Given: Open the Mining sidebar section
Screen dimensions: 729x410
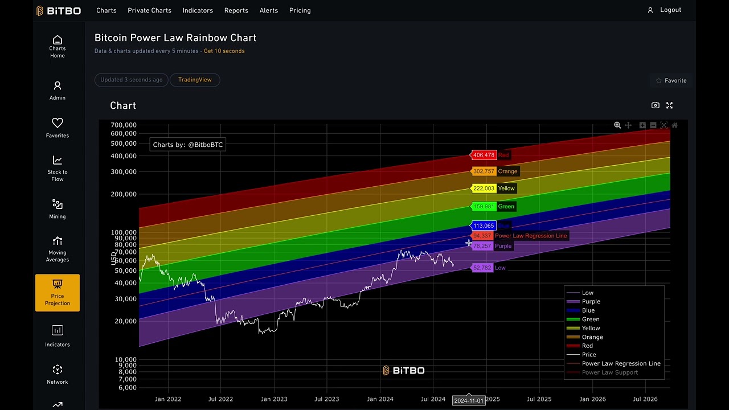Looking at the screenshot, I should point(58,210).
